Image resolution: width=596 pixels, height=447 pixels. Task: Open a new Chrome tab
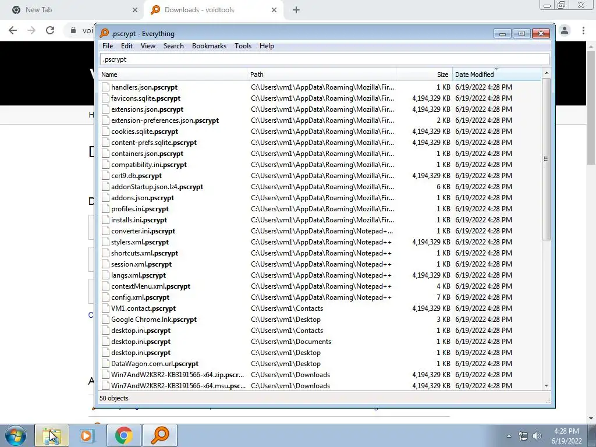click(x=296, y=10)
